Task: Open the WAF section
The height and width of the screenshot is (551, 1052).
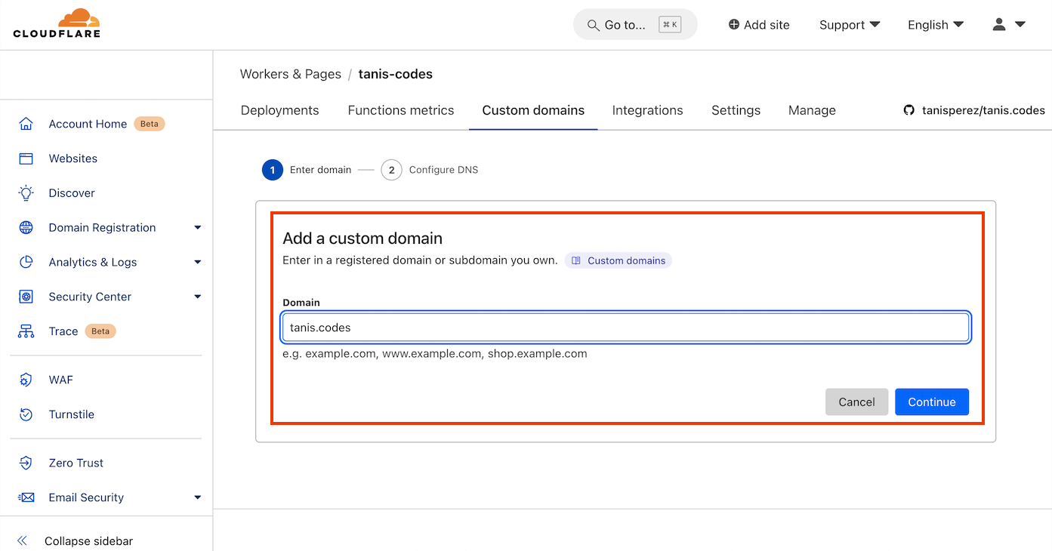Action: click(61, 379)
